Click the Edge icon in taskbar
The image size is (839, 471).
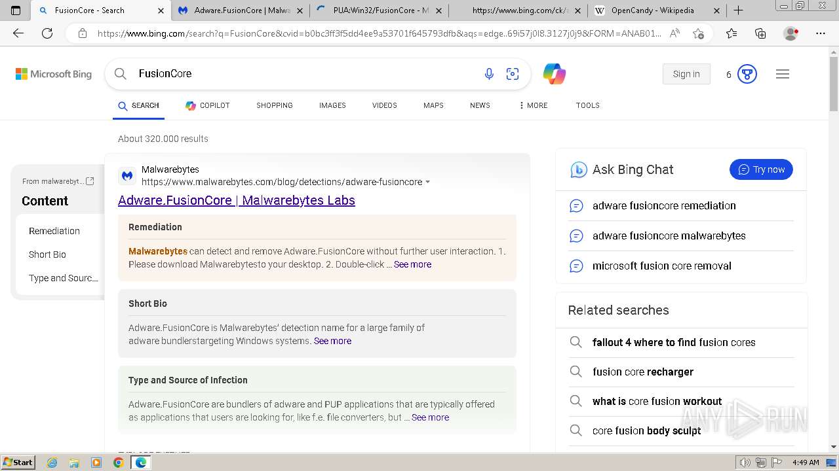[140, 462]
